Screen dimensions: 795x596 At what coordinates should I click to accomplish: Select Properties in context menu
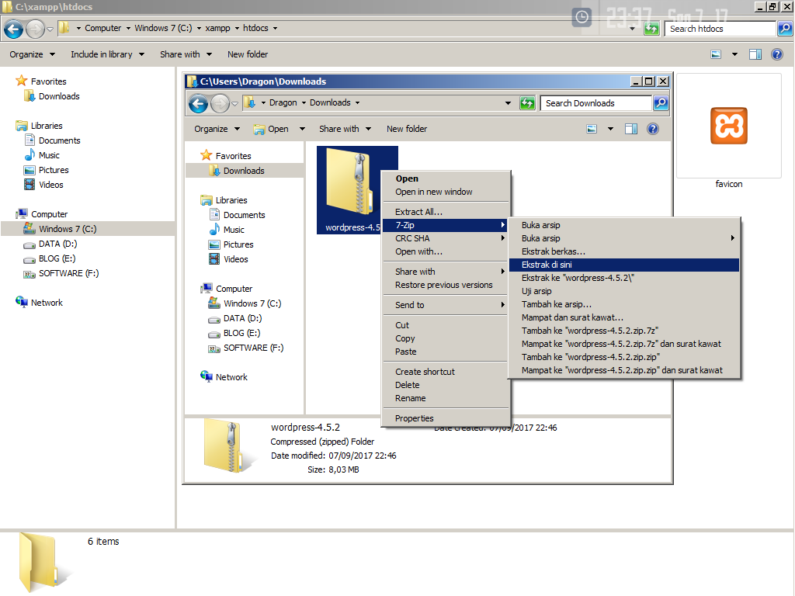(446, 418)
